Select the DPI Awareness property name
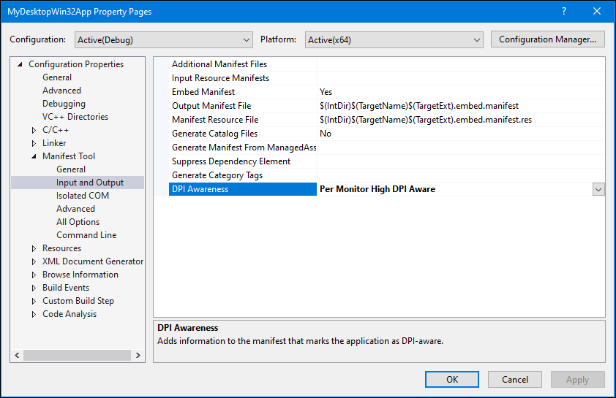 [243, 189]
